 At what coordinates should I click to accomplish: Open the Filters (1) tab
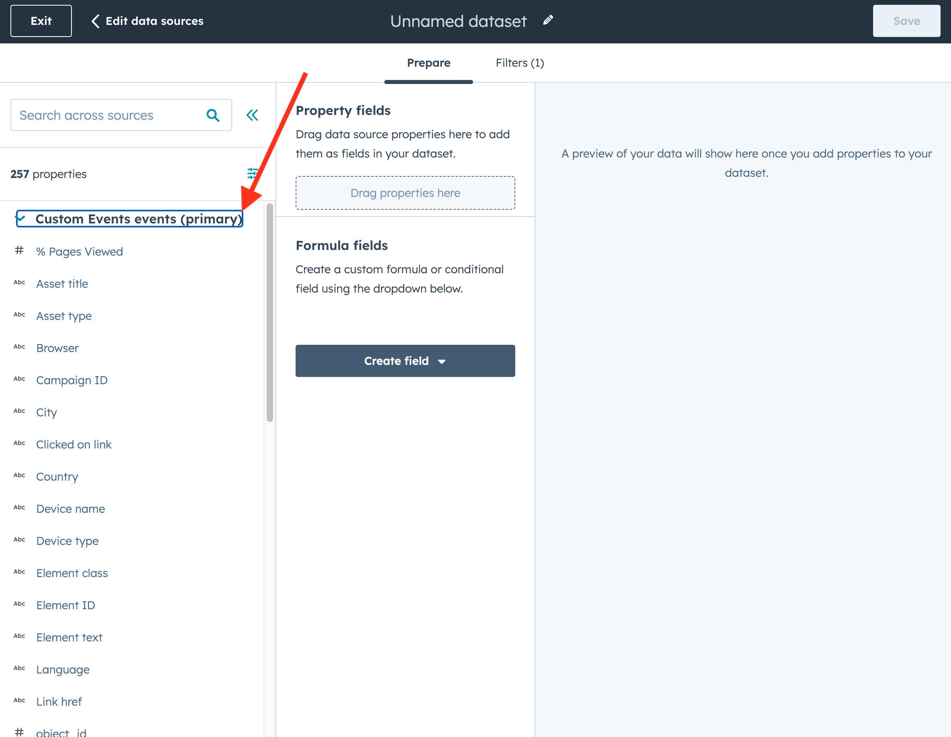pos(520,63)
